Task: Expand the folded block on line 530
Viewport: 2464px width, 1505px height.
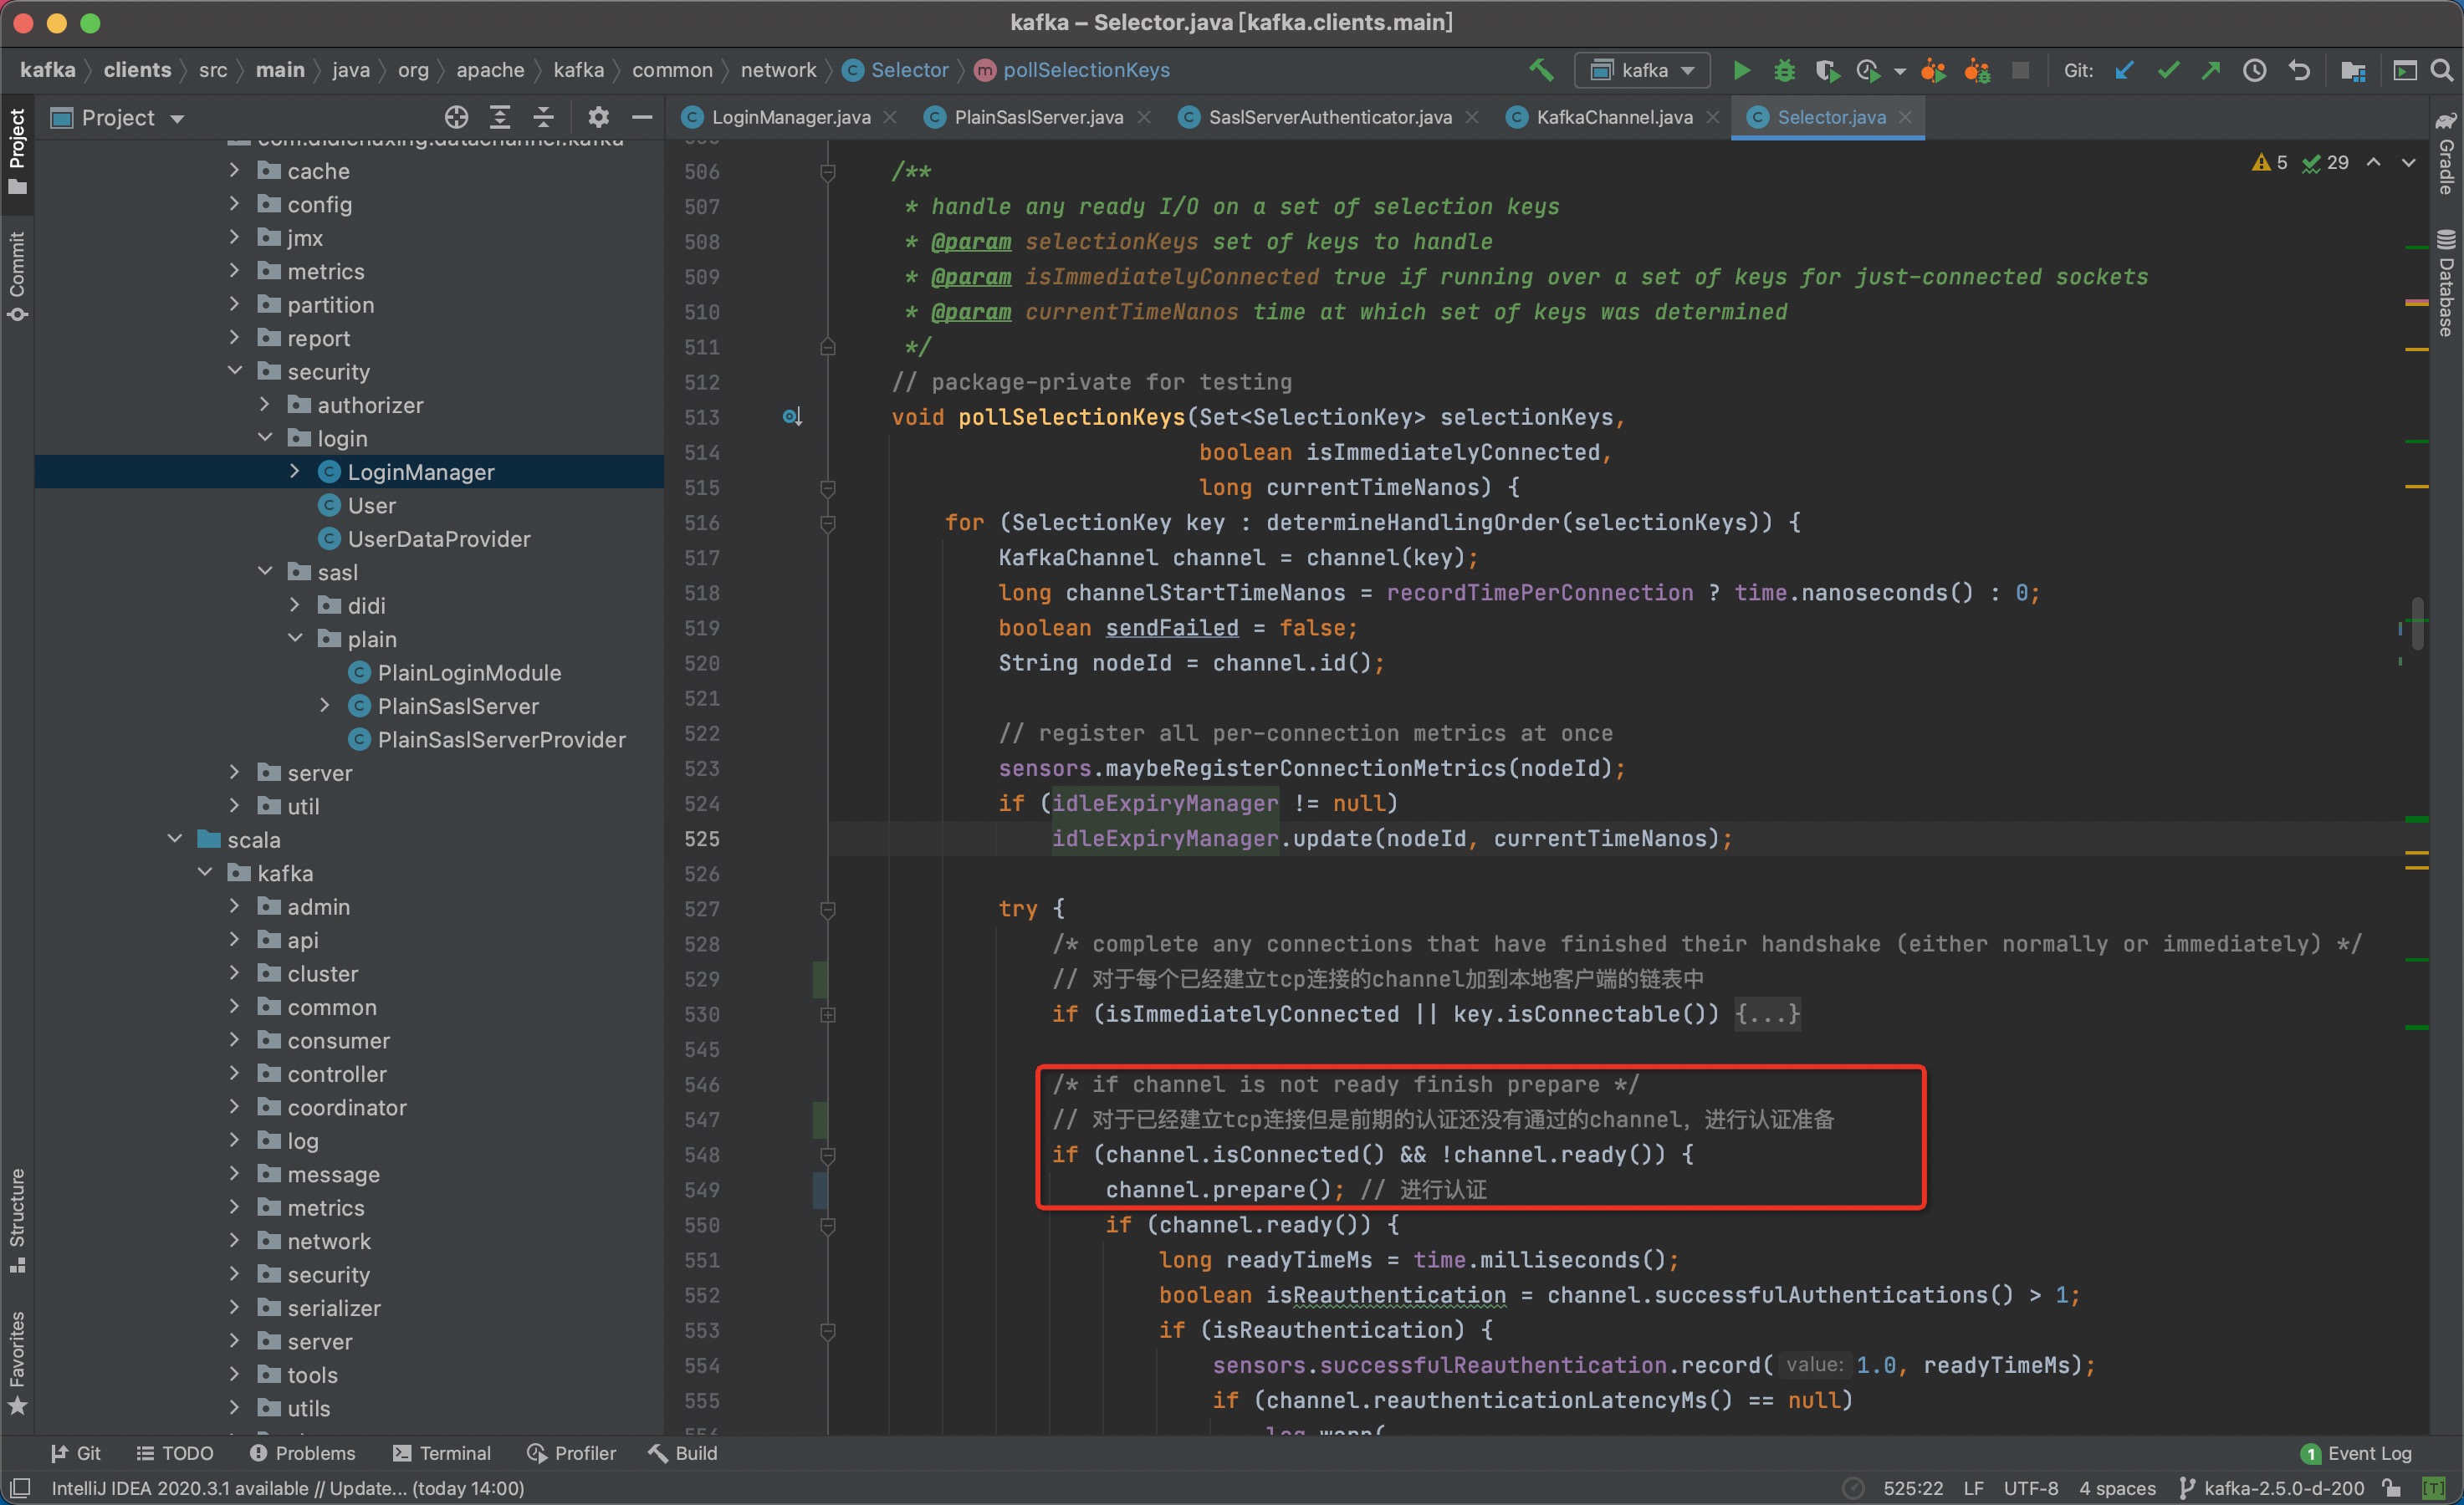Action: (828, 1014)
